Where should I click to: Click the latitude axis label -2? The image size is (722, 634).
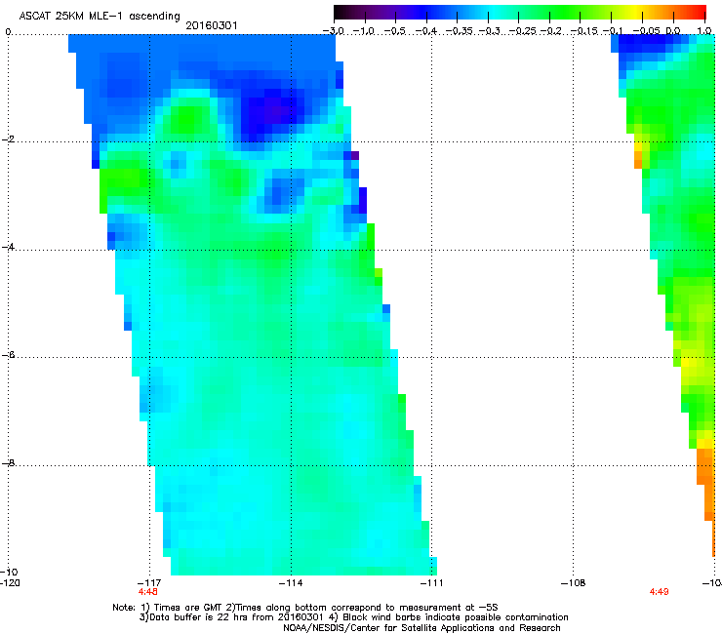pos(8,139)
